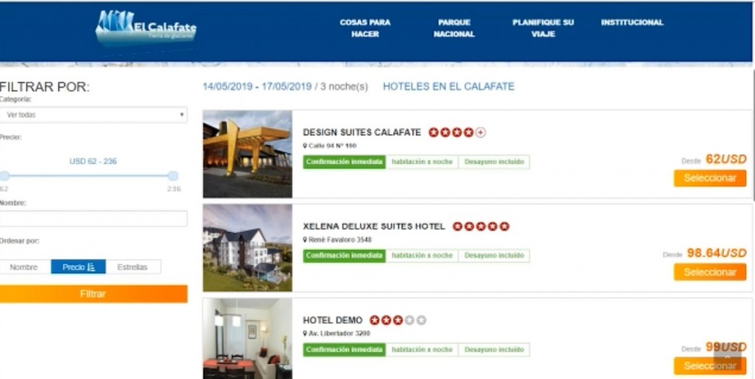Click the Nombre text input field
The image size is (755, 379).
click(94, 219)
